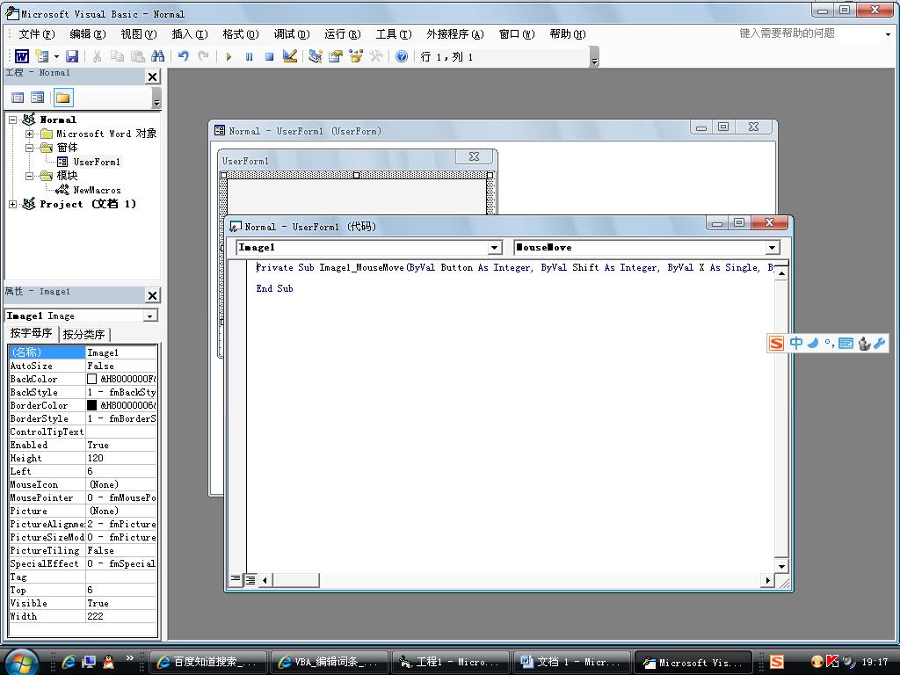The height and width of the screenshot is (675, 900).
Task: Open Find with the binoculars icon
Action: click(x=157, y=56)
